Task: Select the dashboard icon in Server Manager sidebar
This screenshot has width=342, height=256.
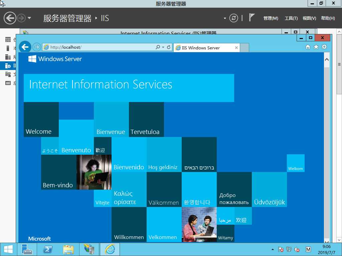Action: (x=8, y=40)
